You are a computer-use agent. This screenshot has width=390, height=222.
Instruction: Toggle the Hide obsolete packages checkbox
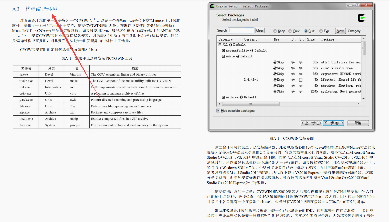[218, 110]
